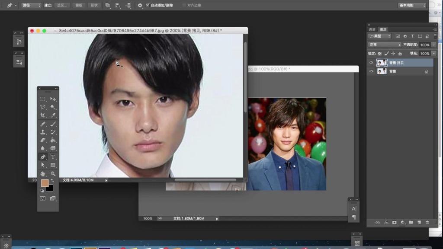Hide the 背景 拷贝 layer visibility
This screenshot has height=249, width=443.
(371, 63)
